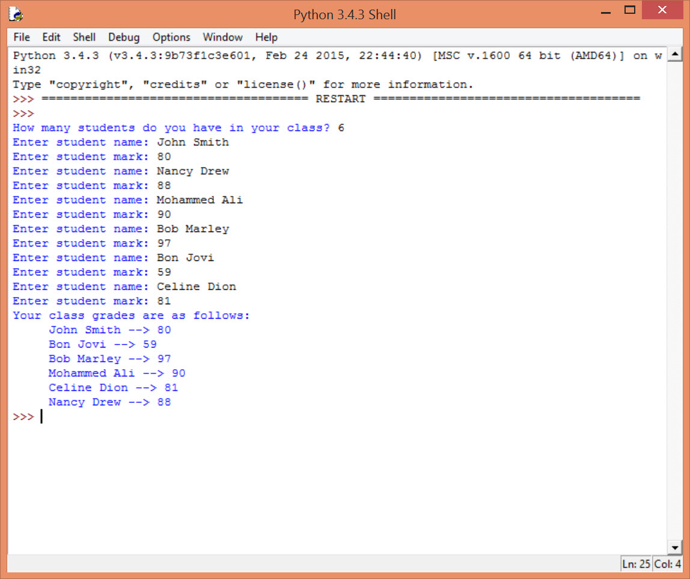Open the File menu
The image size is (690, 579).
[21, 37]
